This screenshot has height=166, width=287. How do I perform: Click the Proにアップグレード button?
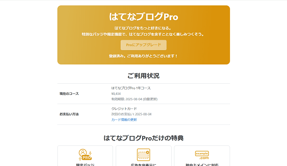click(143, 45)
